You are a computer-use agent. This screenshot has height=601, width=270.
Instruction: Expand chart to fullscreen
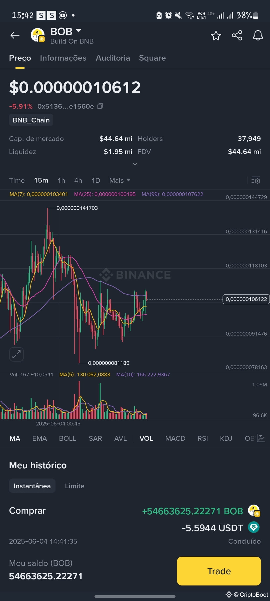click(x=16, y=354)
